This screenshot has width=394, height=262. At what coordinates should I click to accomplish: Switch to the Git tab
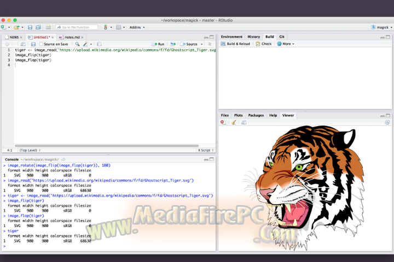(x=282, y=37)
